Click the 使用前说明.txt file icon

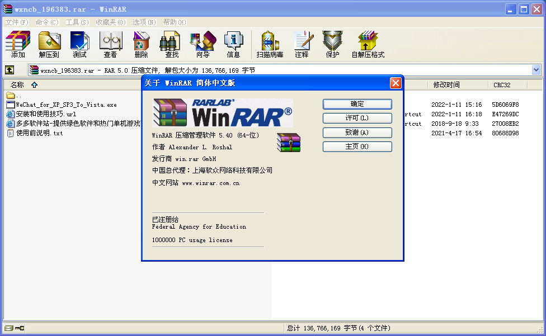point(11,133)
